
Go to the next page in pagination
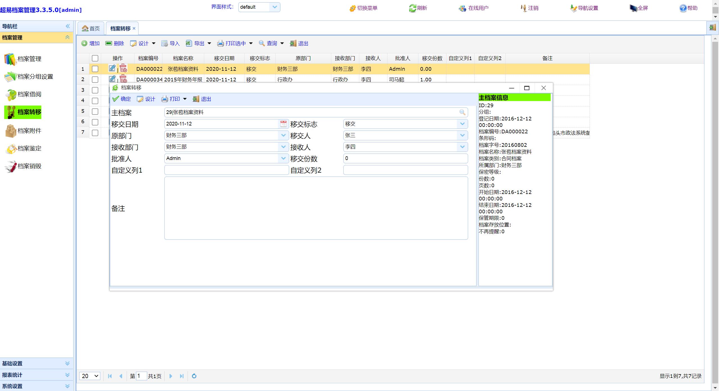pyautogui.click(x=171, y=376)
